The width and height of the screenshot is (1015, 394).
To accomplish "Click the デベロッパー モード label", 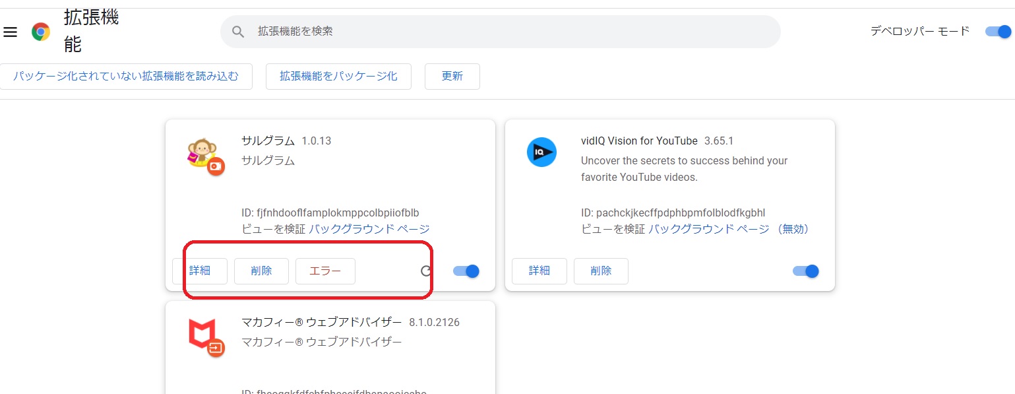I will coord(920,31).
